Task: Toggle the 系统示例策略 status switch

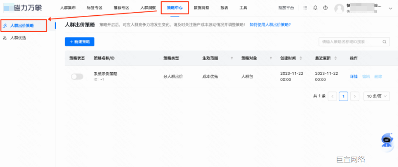Action: tap(77, 77)
